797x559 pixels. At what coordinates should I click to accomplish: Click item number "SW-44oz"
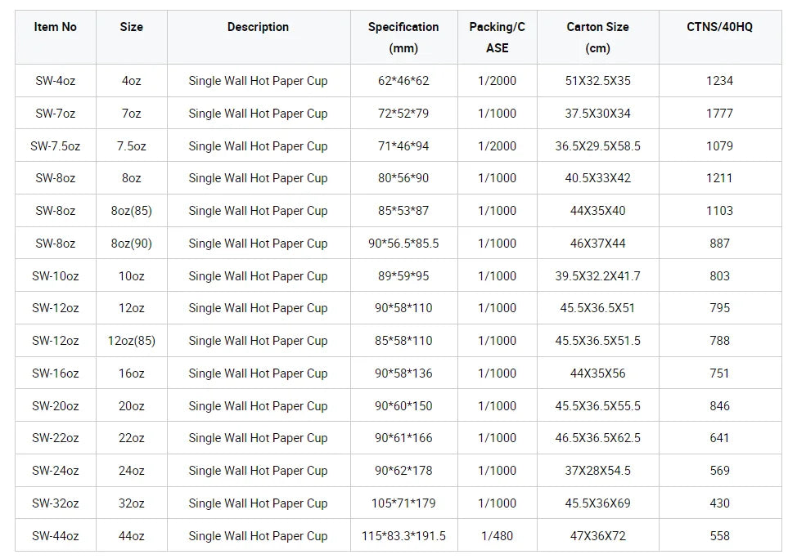click(x=56, y=536)
